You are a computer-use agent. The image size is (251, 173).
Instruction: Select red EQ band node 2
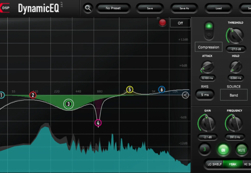(33, 95)
